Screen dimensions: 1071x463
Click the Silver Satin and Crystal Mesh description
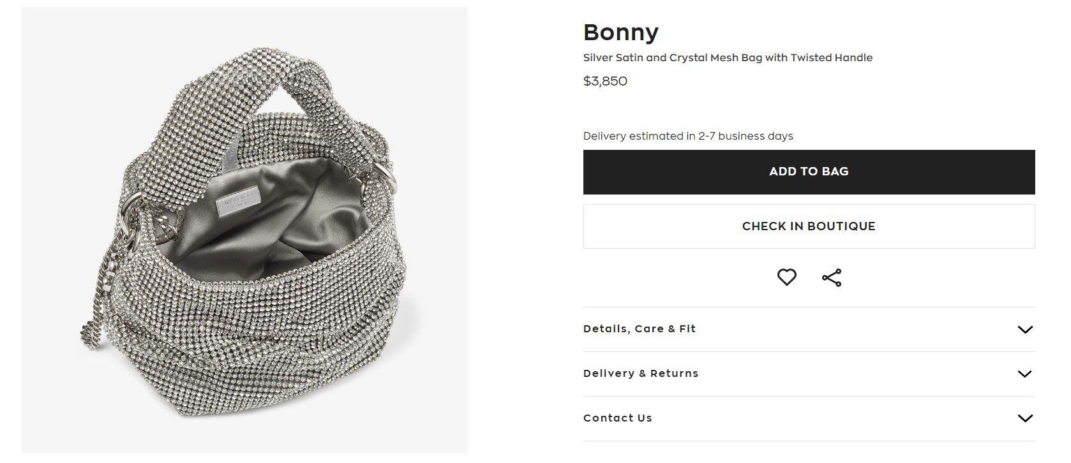(728, 58)
